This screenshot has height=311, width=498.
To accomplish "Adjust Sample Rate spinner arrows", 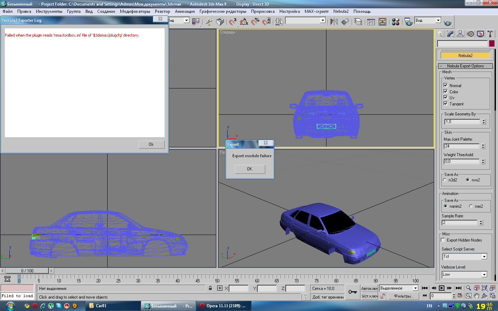I will (x=481, y=223).
